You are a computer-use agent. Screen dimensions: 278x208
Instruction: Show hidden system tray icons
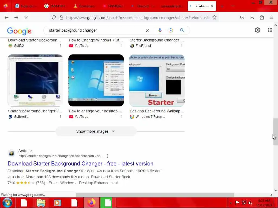click(x=231, y=203)
